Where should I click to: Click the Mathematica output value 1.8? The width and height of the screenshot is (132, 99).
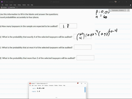coord(38,91)
